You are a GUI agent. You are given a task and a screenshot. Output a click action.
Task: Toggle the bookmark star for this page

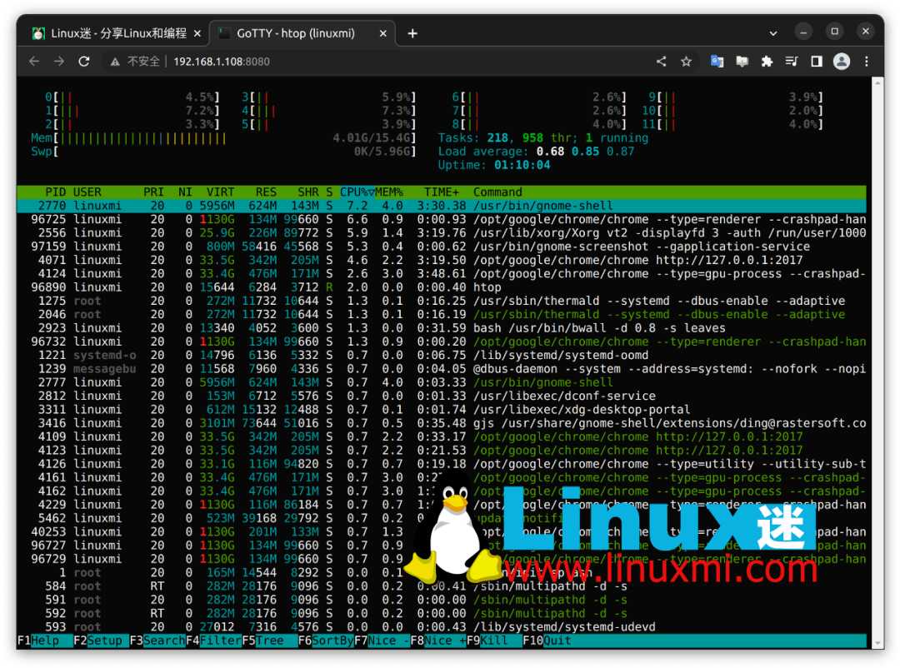pos(686,61)
